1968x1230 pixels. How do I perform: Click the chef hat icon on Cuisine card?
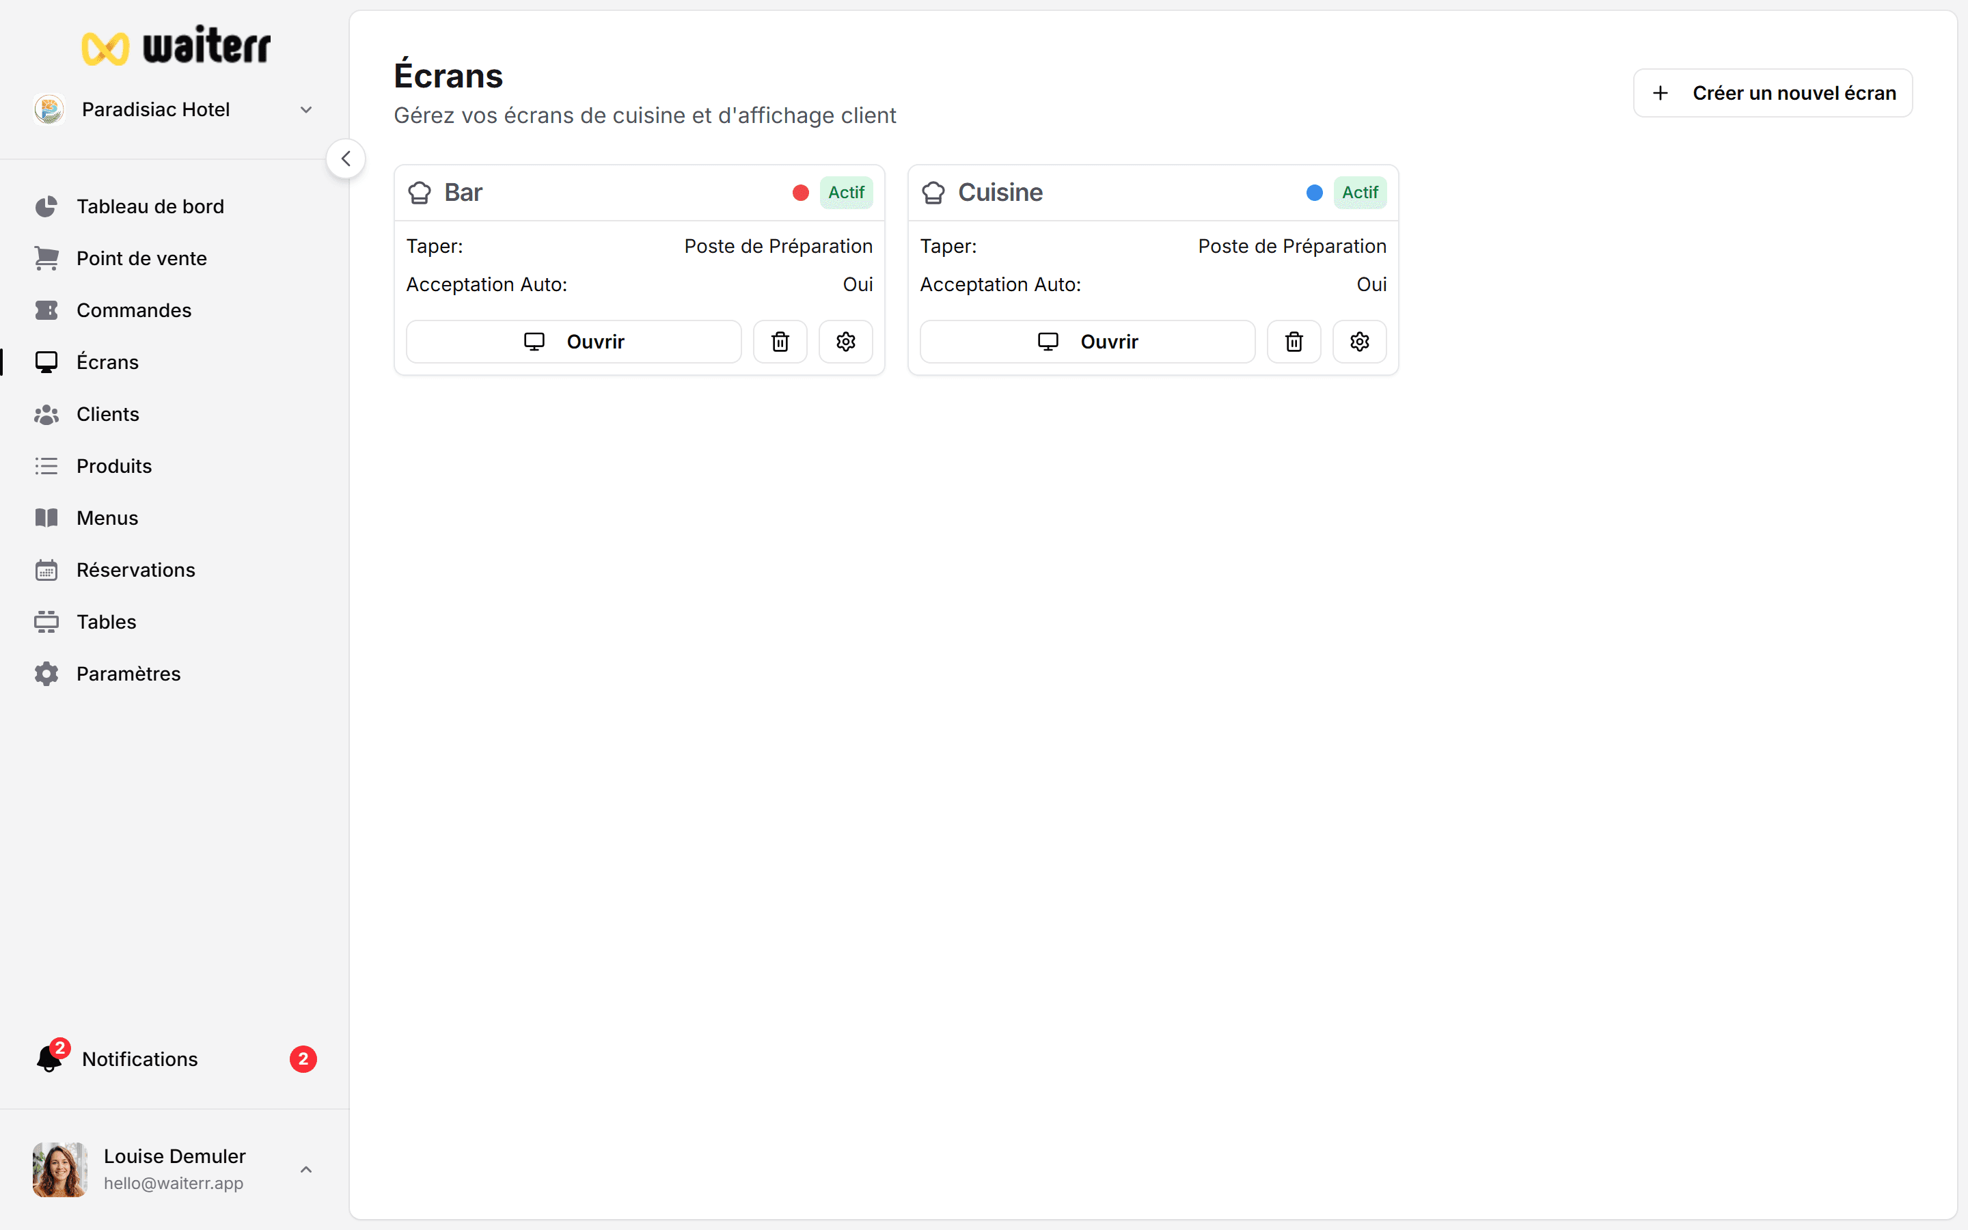tap(933, 193)
